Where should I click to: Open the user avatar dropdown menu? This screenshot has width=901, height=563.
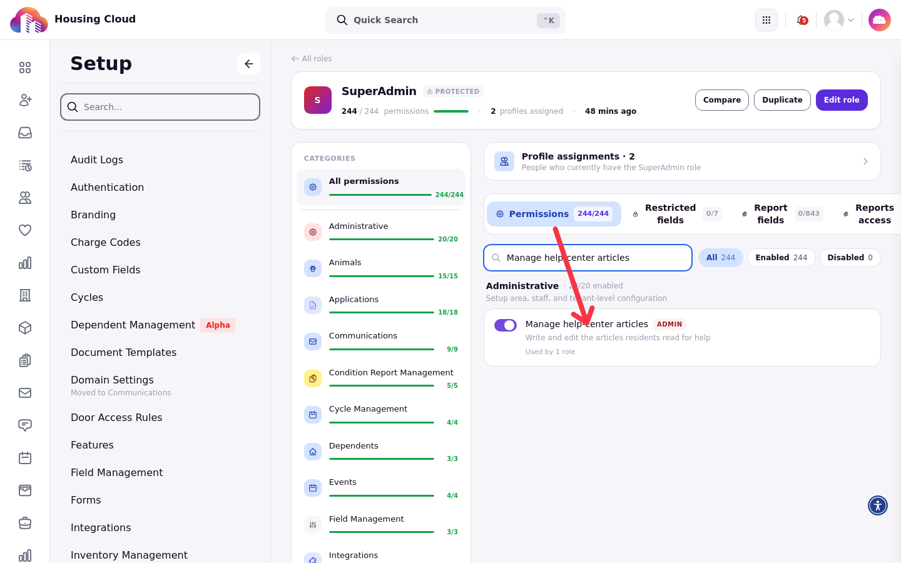point(839,20)
